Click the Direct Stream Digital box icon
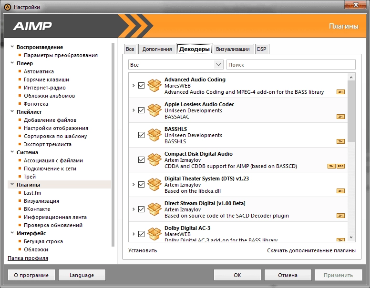The width and height of the screenshot is (370, 288). point(154,209)
